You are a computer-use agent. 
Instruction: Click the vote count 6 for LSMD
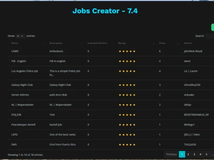160,51
